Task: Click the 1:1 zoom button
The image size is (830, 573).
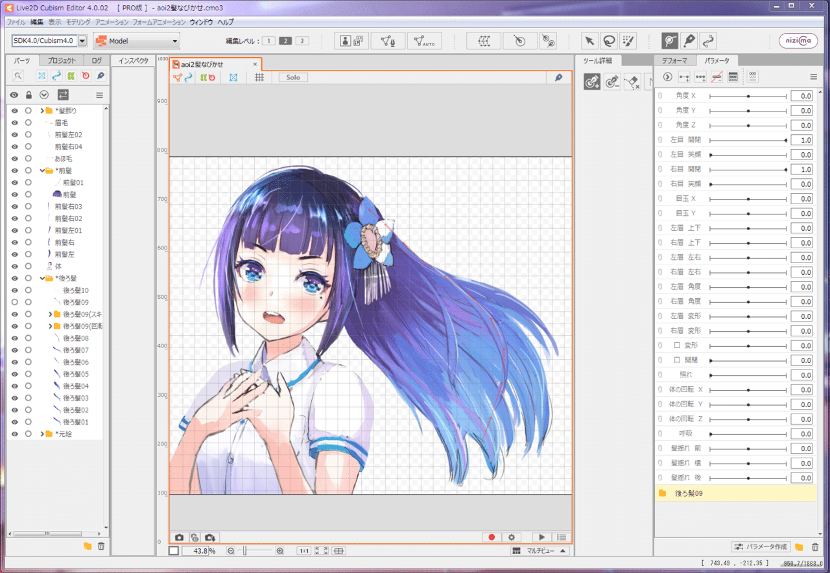Action: pos(303,551)
